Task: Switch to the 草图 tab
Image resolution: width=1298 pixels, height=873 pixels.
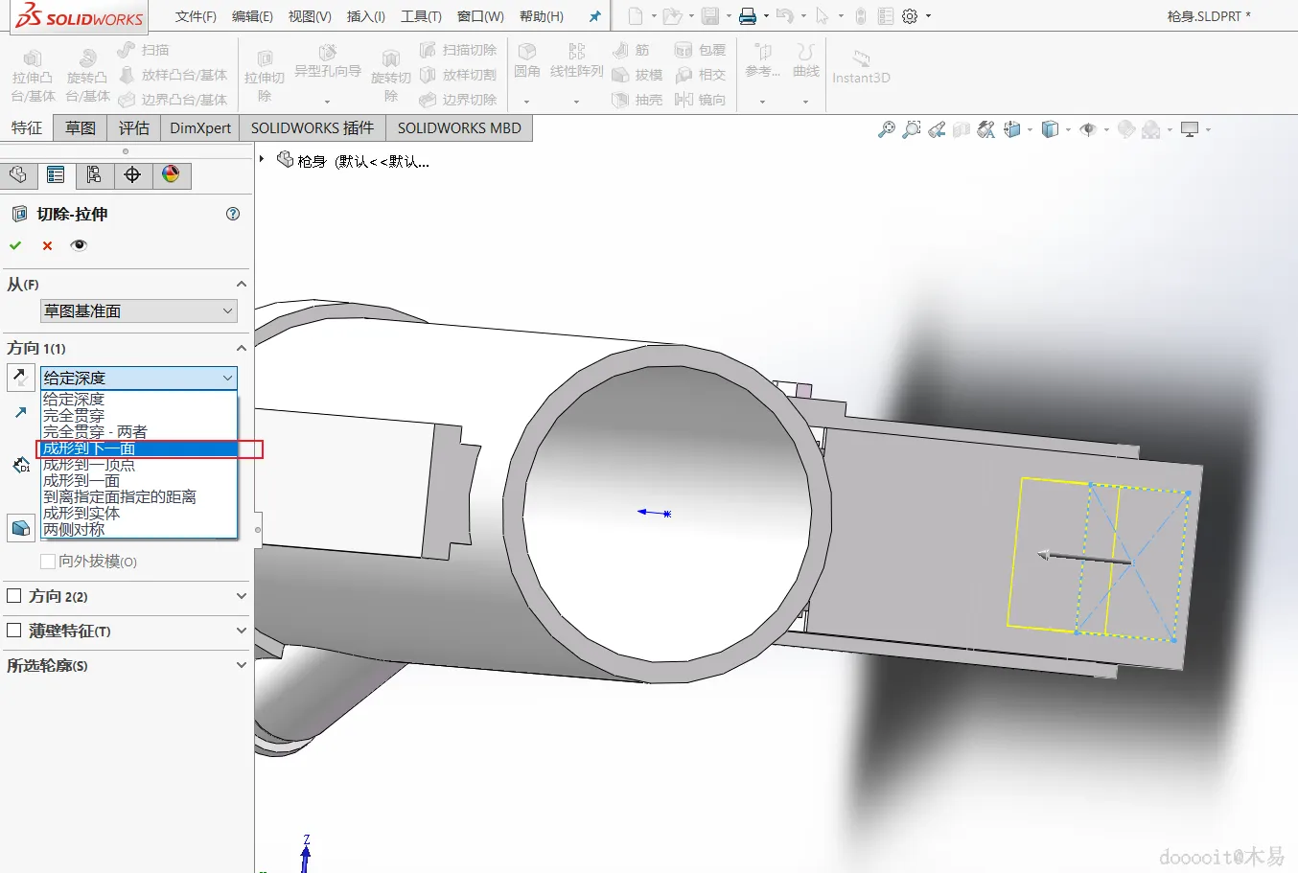Action: coord(81,128)
